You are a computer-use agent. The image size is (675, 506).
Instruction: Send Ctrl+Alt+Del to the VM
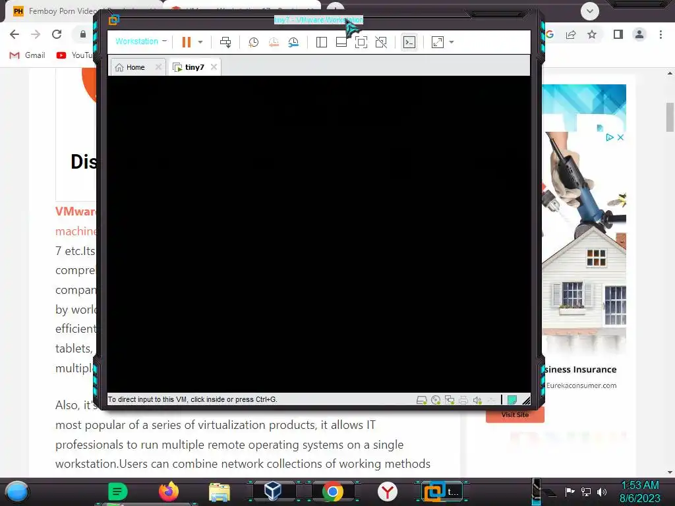click(225, 42)
